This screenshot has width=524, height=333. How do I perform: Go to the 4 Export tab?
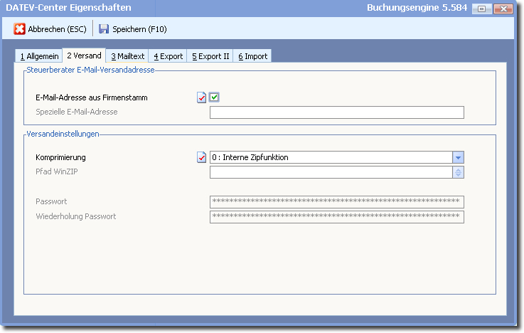click(168, 56)
